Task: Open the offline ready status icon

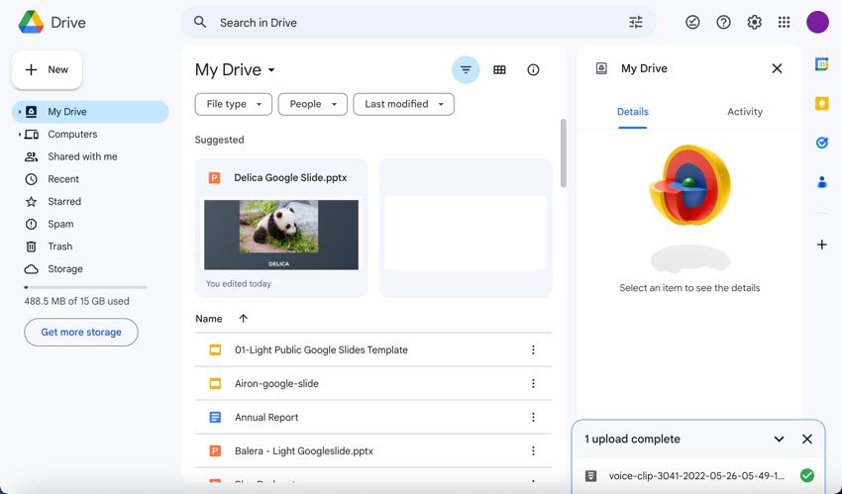Action: [x=692, y=22]
